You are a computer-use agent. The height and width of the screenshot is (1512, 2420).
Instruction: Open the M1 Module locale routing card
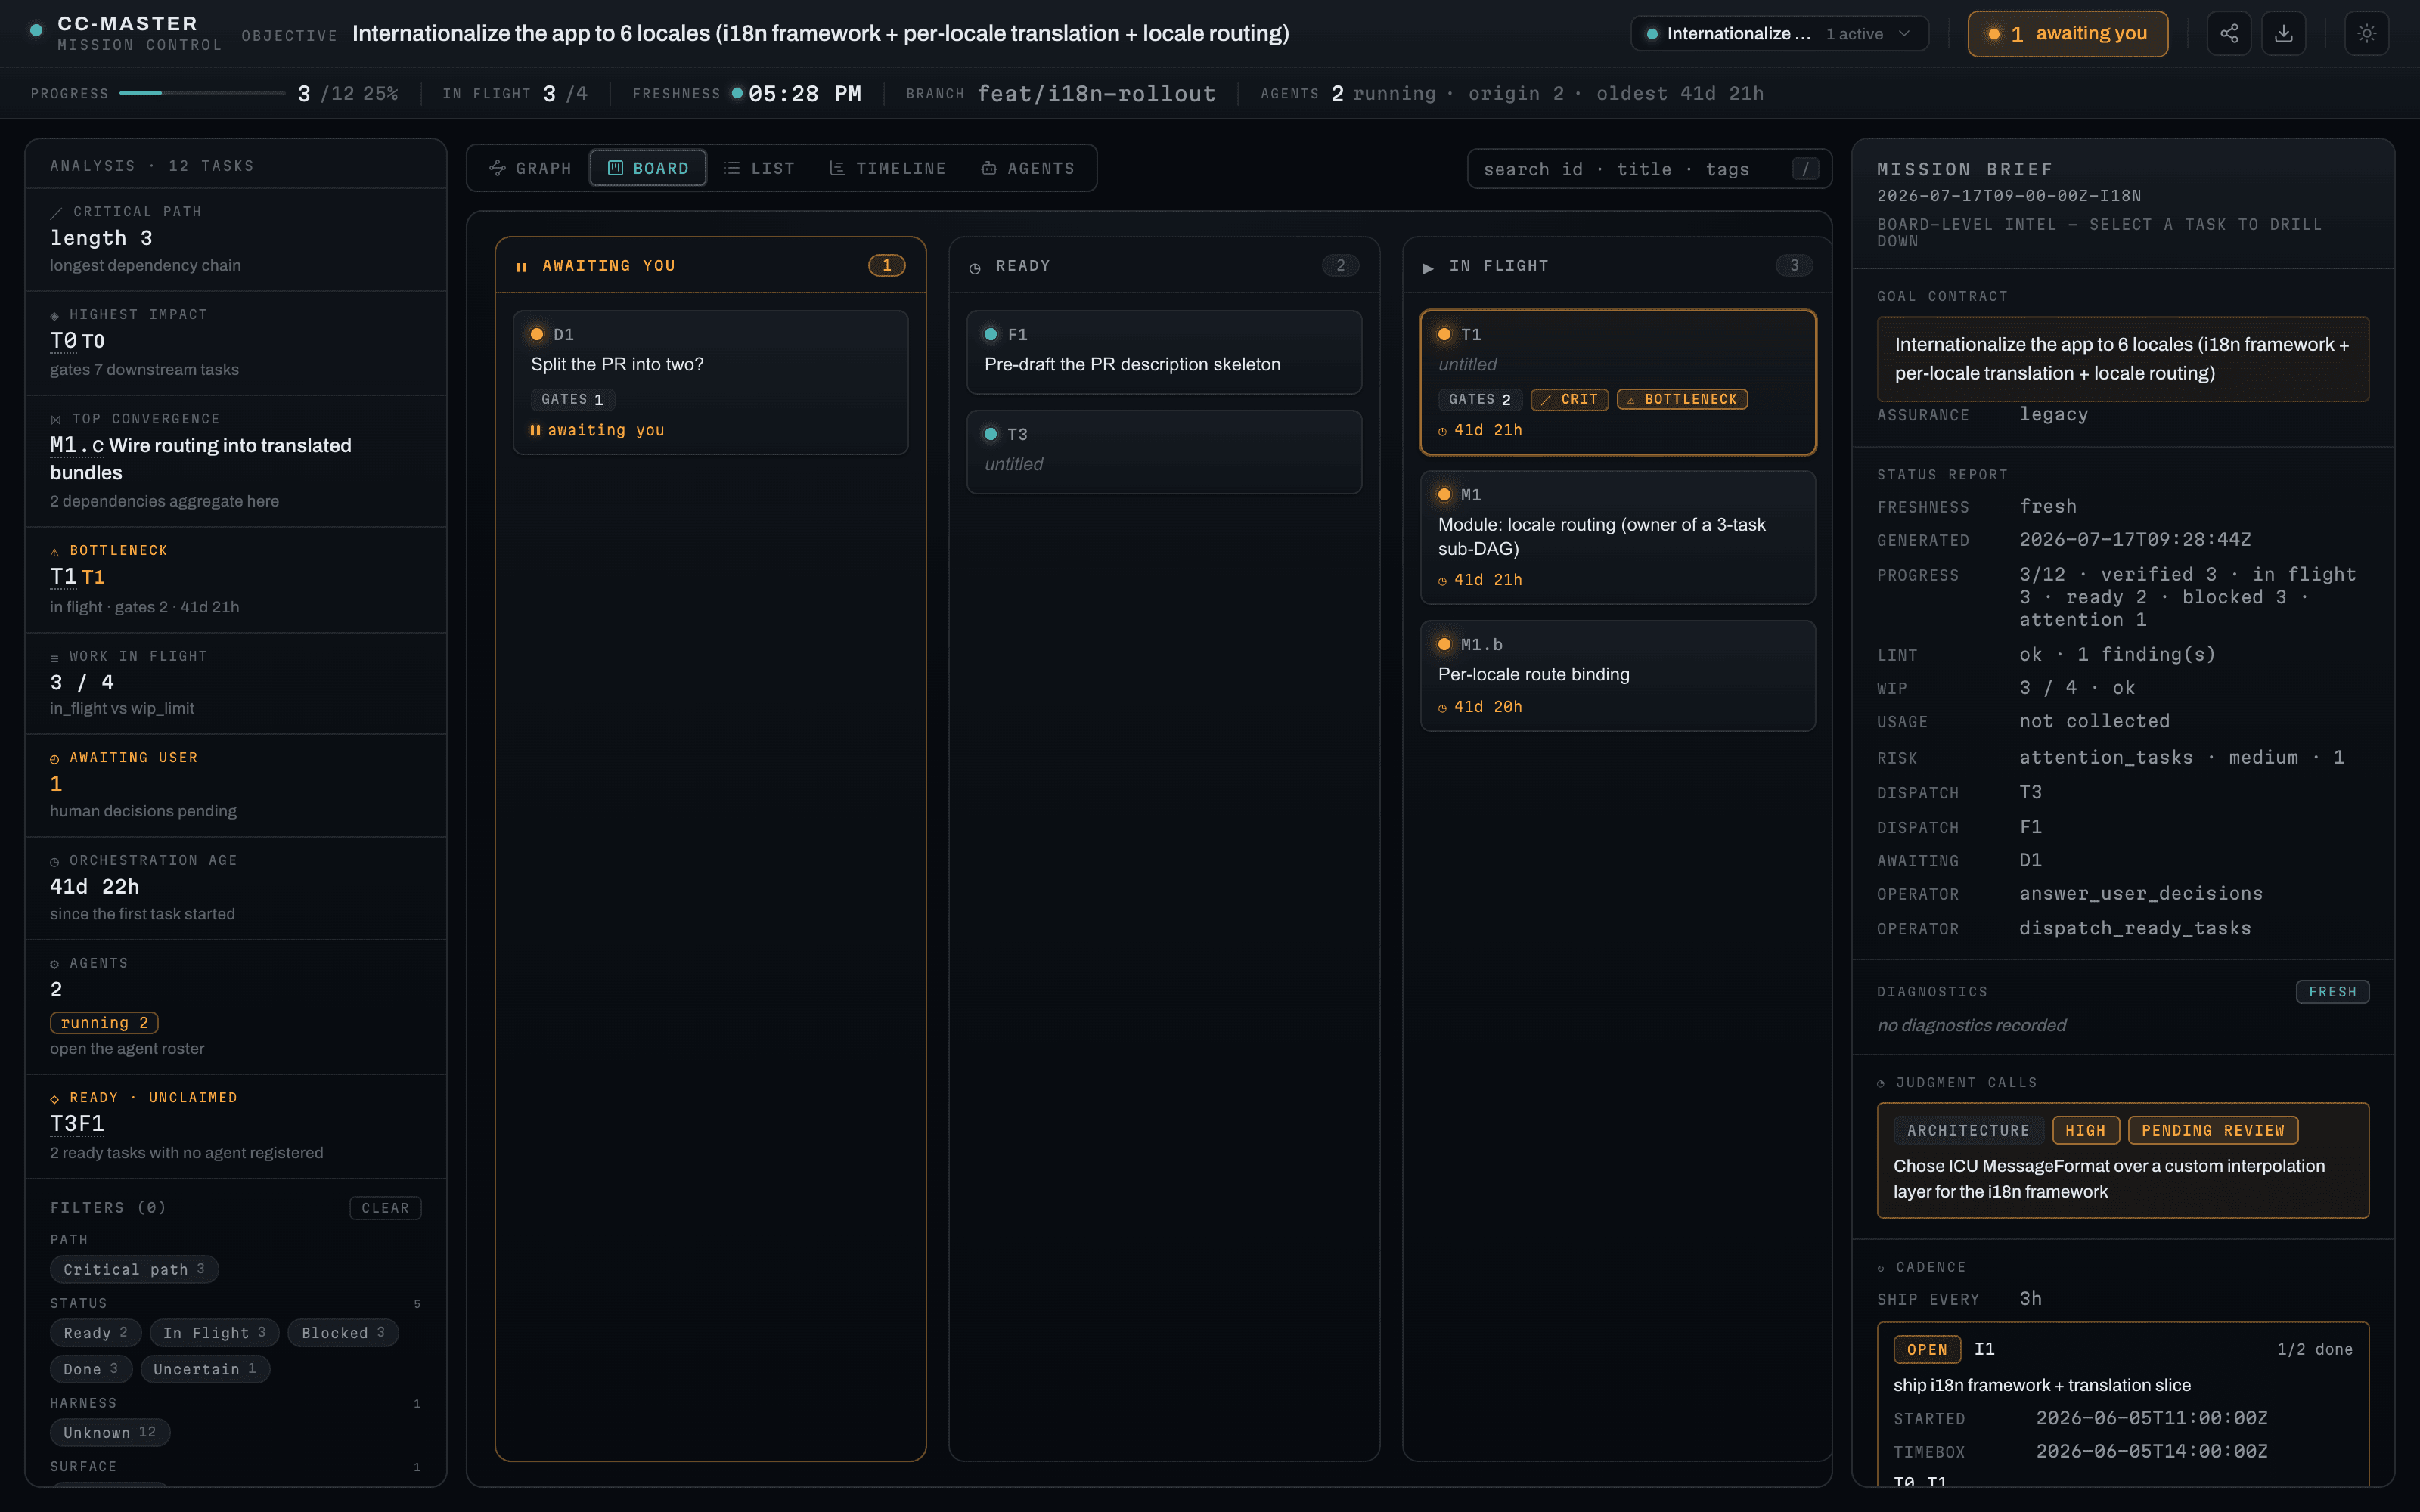[x=1618, y=537]
